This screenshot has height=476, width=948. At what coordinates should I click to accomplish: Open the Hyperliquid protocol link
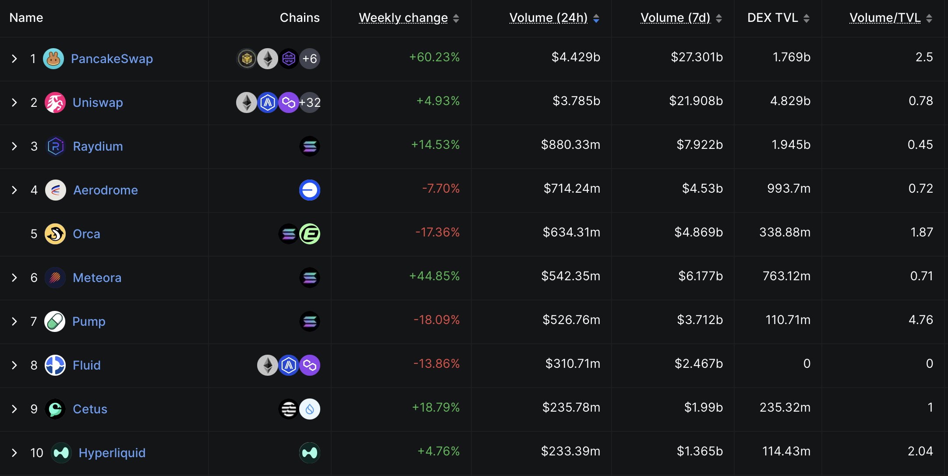pos(112,453)
